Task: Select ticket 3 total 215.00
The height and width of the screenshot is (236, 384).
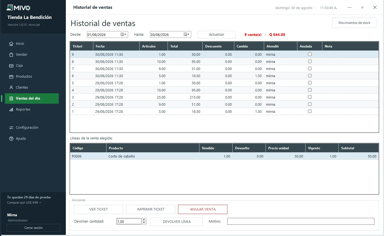Action: coord(224,97)
